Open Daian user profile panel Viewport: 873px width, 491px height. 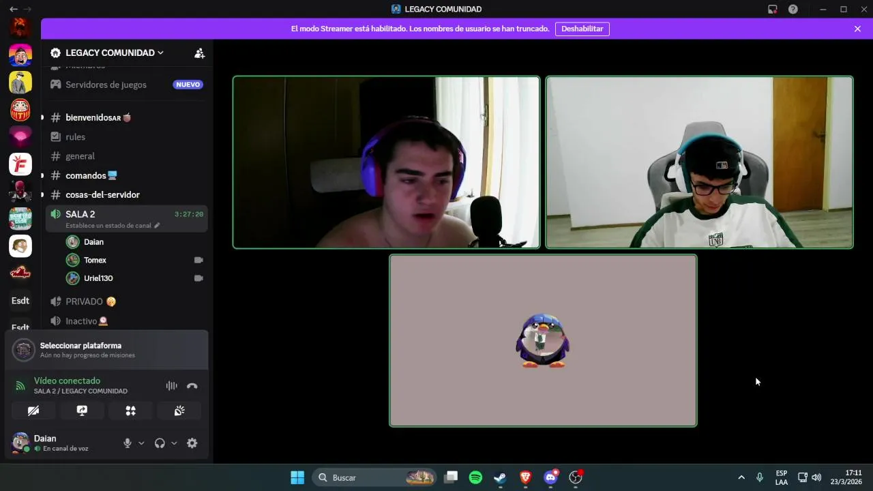coord(61,443)
